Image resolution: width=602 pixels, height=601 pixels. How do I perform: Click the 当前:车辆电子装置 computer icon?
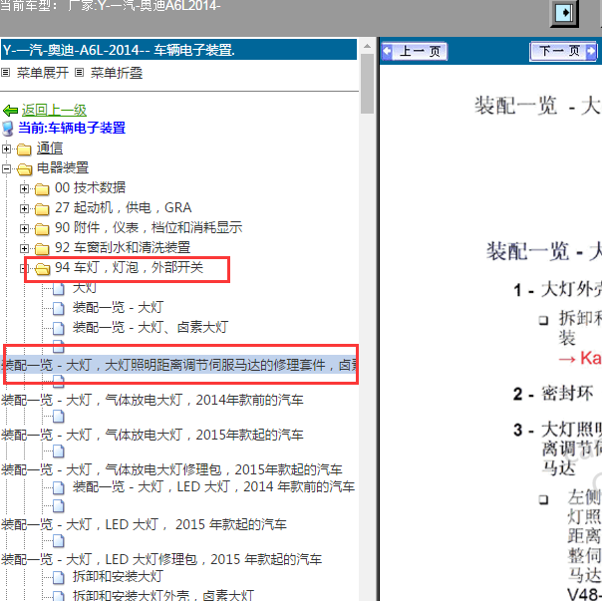[8, 129]
